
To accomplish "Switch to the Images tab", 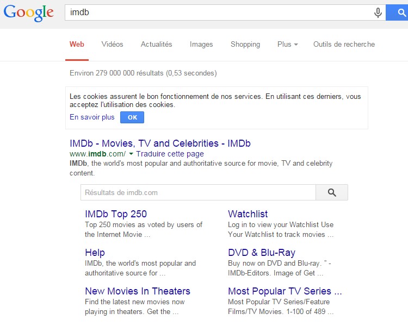I will click(201, 45).
